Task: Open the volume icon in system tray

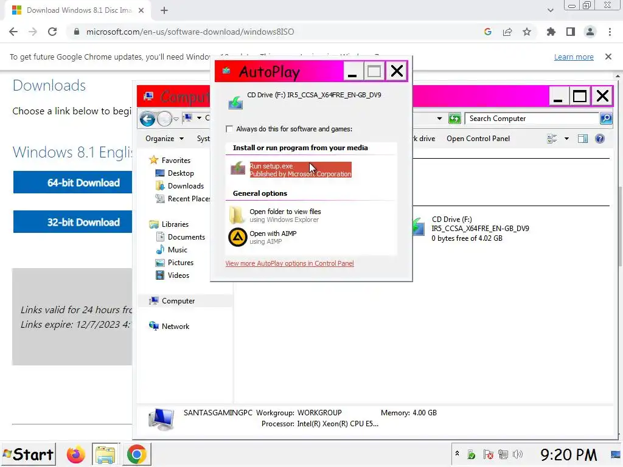Action: coord(517,454)
